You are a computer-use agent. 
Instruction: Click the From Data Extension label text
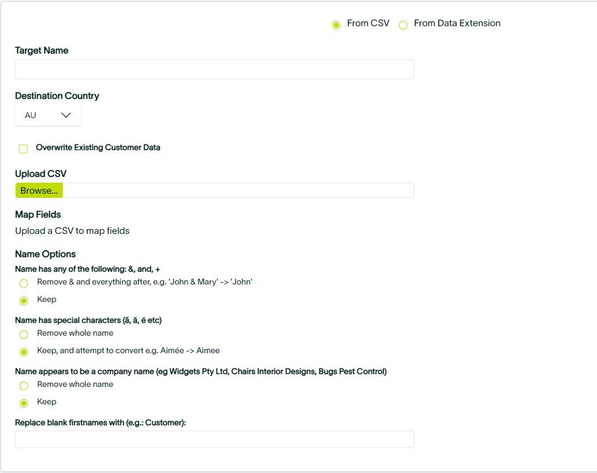click(457, 23)
